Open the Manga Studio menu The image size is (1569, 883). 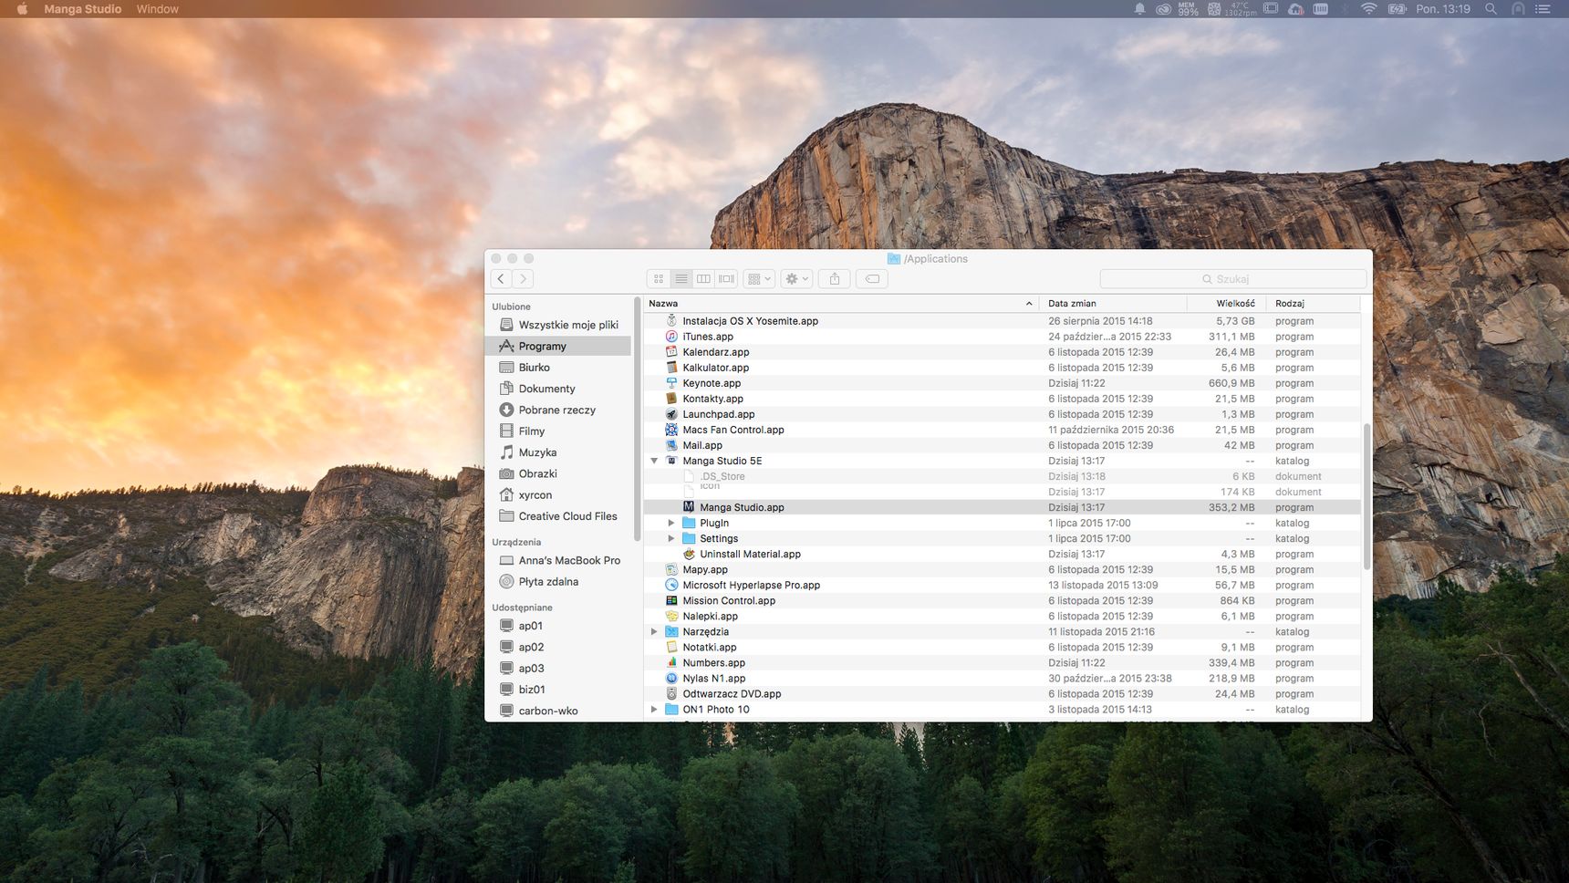[83, 9]
